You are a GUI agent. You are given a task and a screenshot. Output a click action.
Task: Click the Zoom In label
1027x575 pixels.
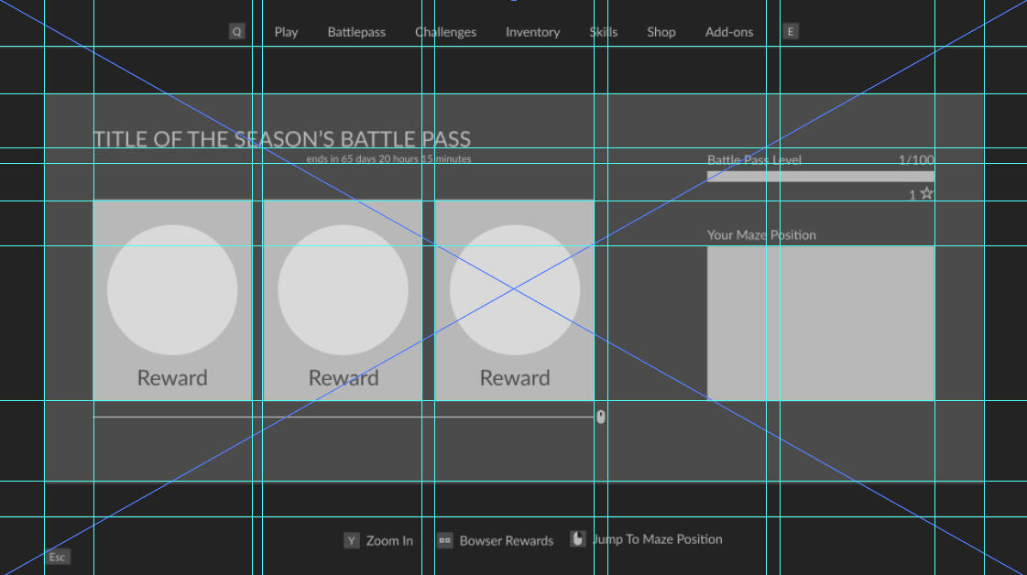point(388,540)
